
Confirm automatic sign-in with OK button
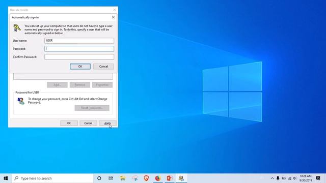click(x=80, y=67)
